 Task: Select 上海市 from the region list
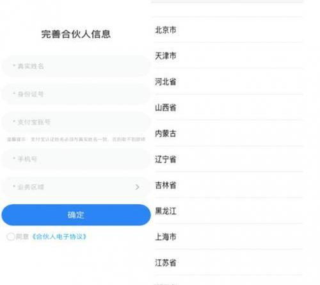tap(228, 237)
